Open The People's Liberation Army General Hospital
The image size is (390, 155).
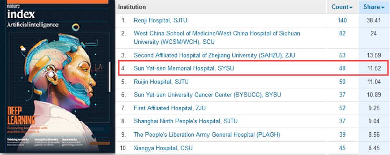(207, 135)
